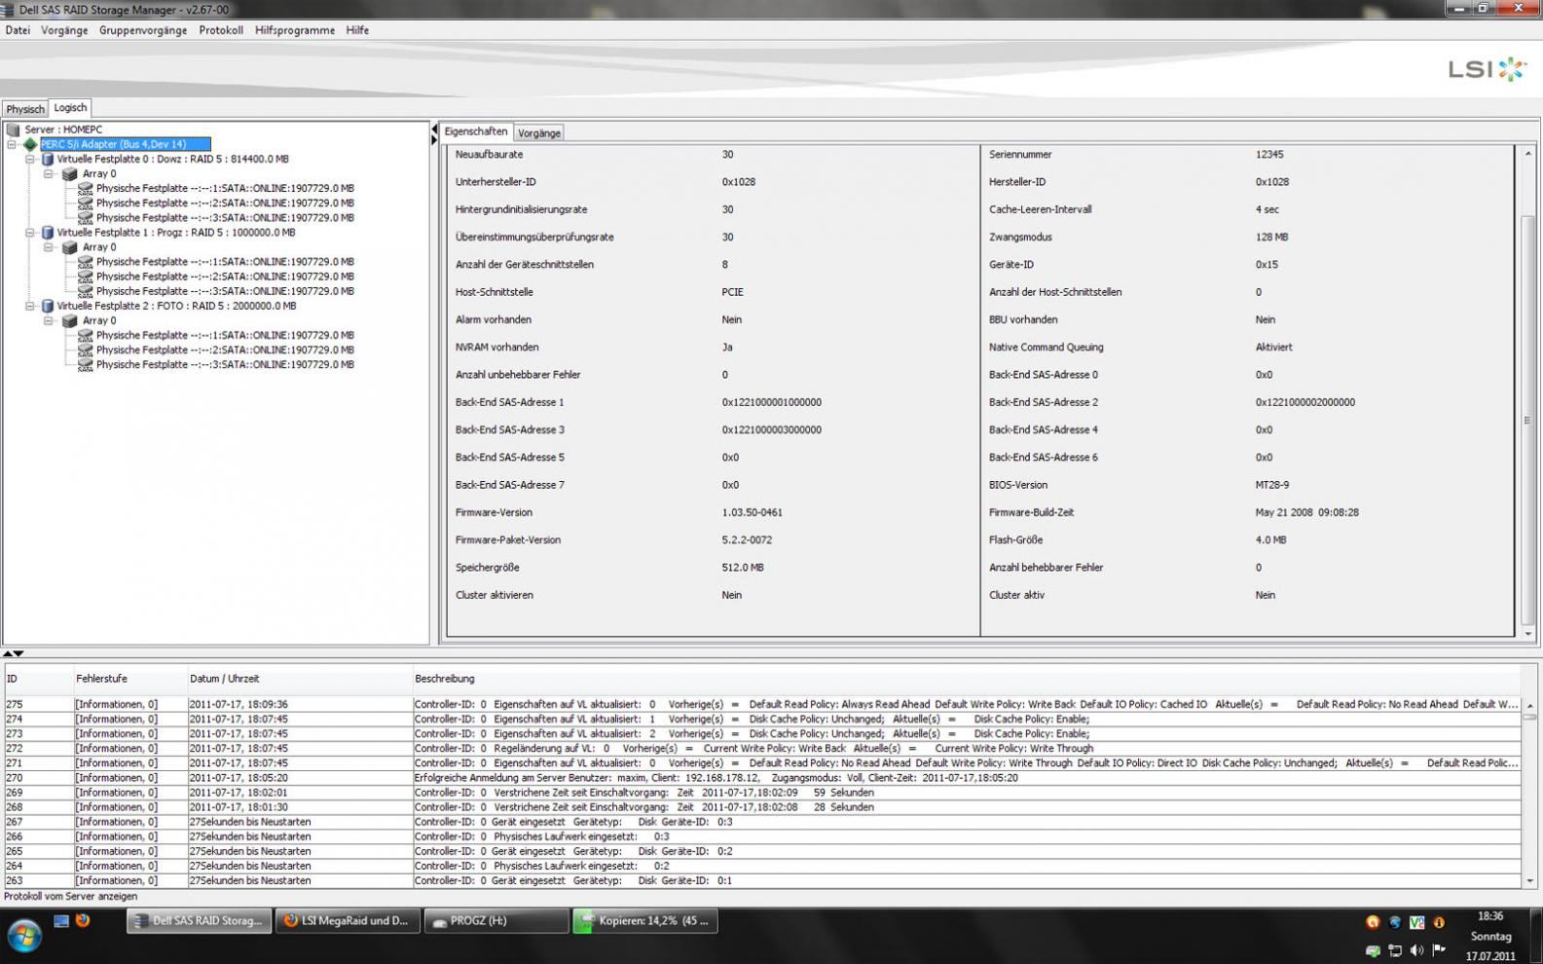Open the Kopieren 14,2% taskbar button

[645, 920]
